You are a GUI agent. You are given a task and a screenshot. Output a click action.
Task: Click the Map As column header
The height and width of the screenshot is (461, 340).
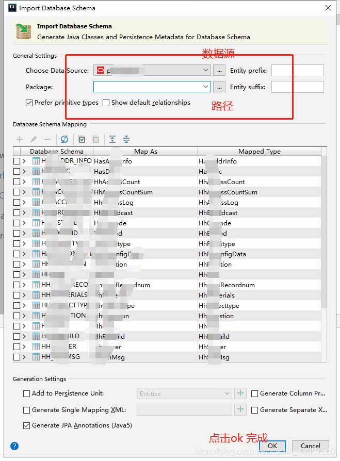(145, 152)
